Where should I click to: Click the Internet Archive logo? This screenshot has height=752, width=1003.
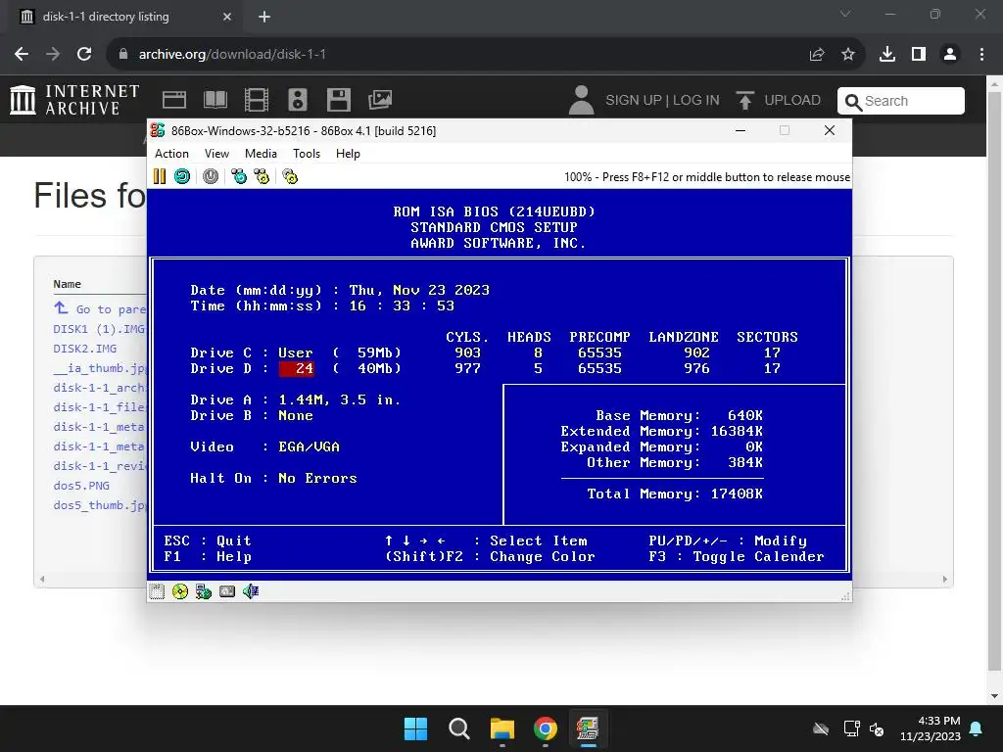click(74, 101)
